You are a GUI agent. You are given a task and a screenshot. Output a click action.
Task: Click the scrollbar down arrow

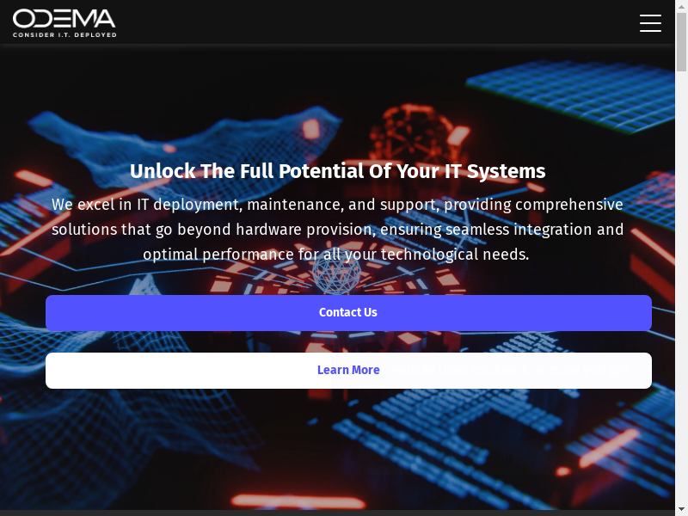pos(681,510)
